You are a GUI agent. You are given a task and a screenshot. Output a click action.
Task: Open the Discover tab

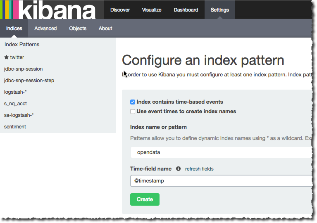point(120,10)
